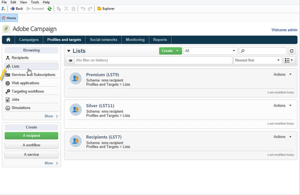Open the Recipients (LST7) list link
The image size is (300, 195).
pyautogui.click(x=104, y=137)
